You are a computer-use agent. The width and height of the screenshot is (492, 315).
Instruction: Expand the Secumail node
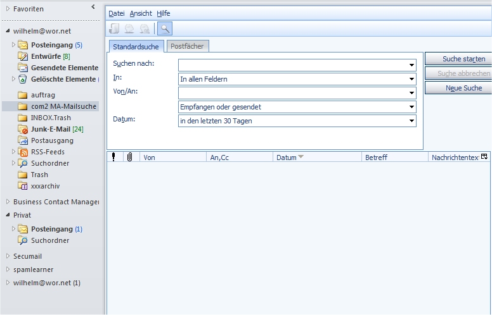tap(8, 256)
